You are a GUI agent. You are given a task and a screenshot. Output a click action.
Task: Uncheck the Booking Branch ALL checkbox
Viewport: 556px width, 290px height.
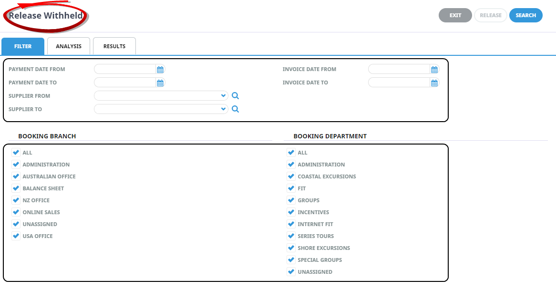click(16, 153)
